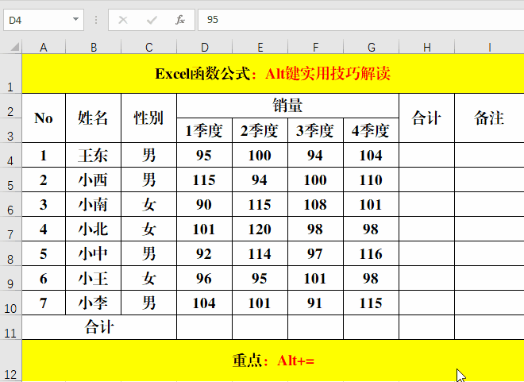
Task: Select the name cell '小李'
Action: pos(93,303)
